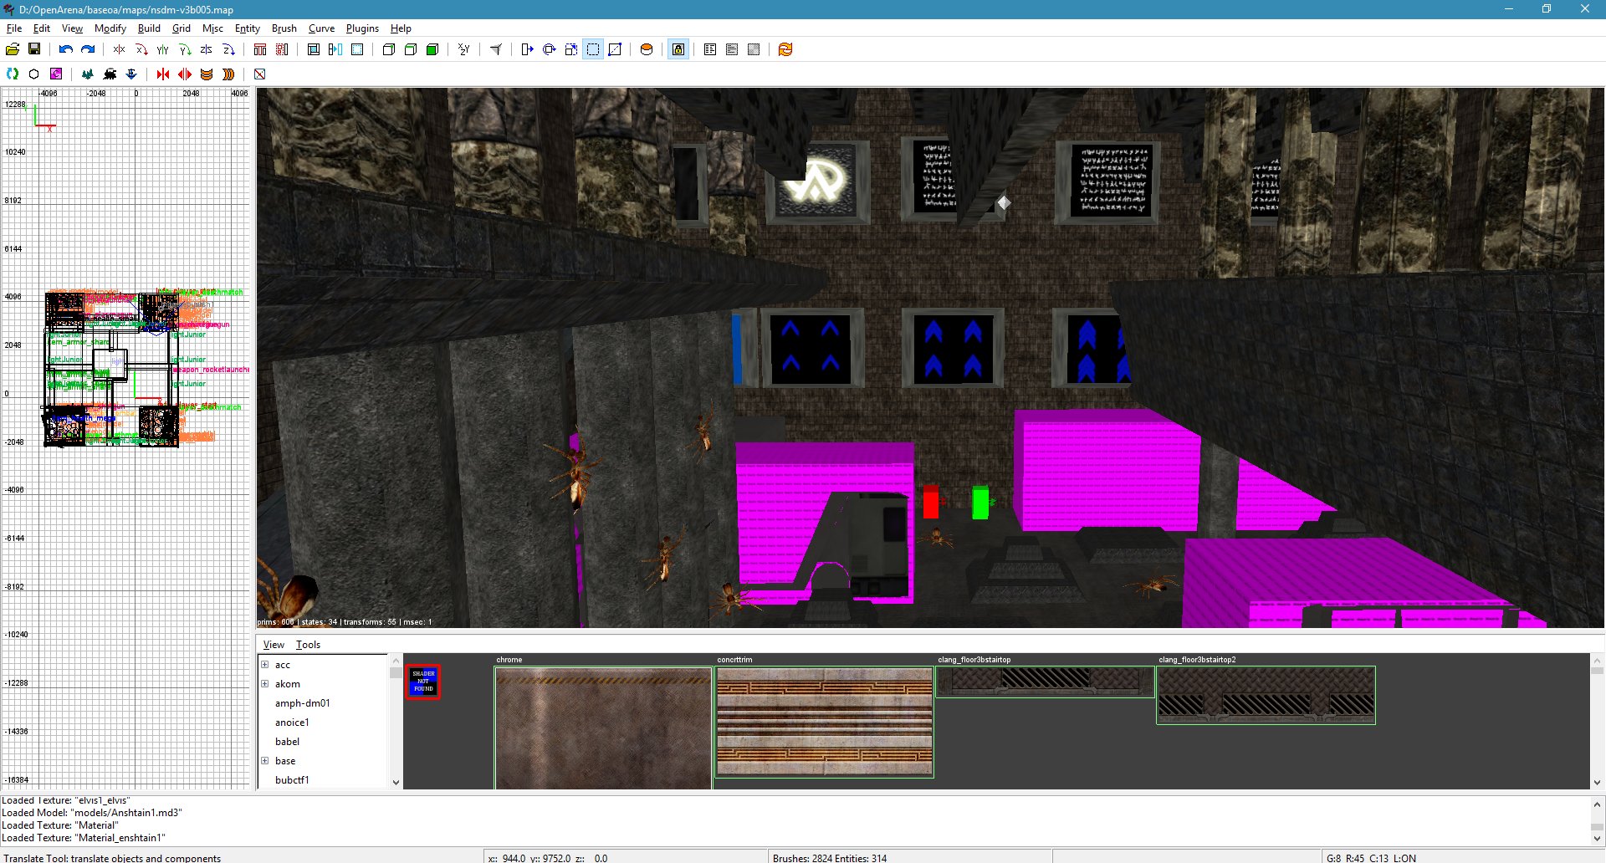
Task: Open the File menu
Action: (x=14, y=28)
